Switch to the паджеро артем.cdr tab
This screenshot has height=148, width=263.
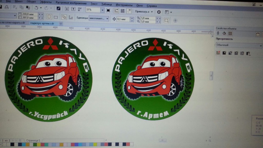point(42,23)
